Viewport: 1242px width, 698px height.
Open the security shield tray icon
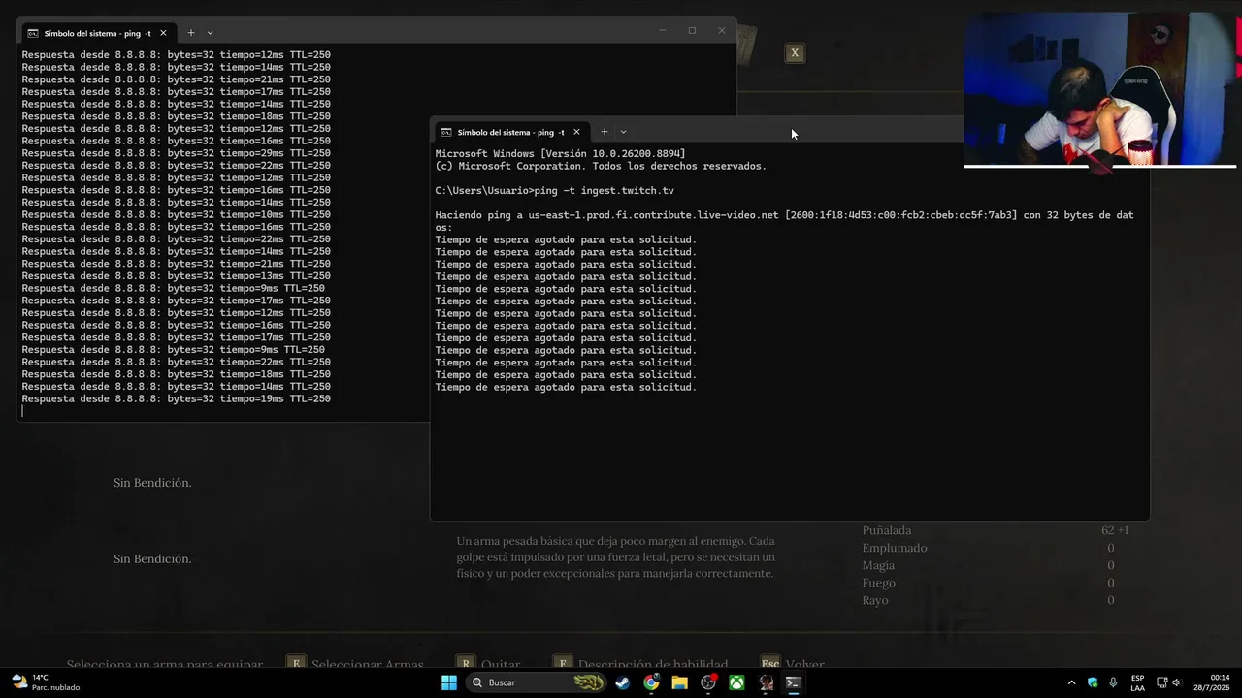[x=1093, y=682]
